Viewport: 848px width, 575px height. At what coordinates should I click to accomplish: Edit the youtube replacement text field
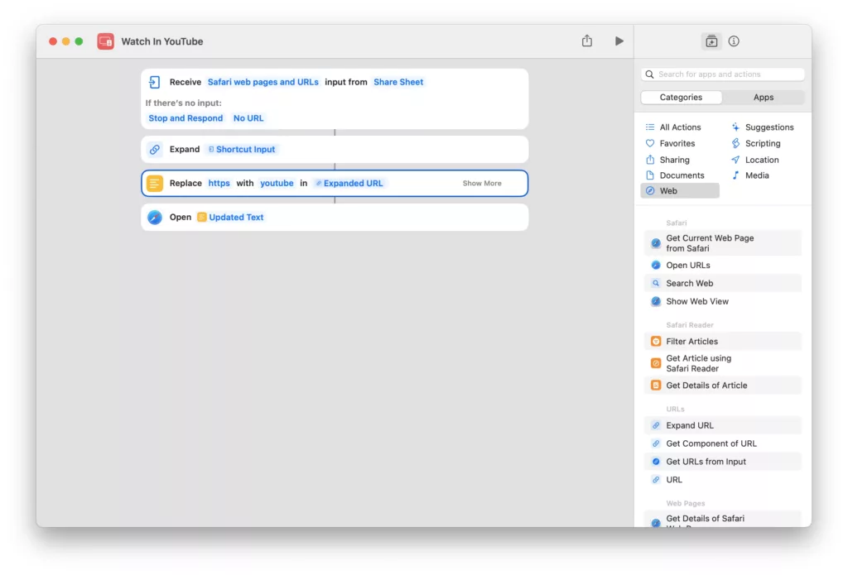(x=277, y=183)
